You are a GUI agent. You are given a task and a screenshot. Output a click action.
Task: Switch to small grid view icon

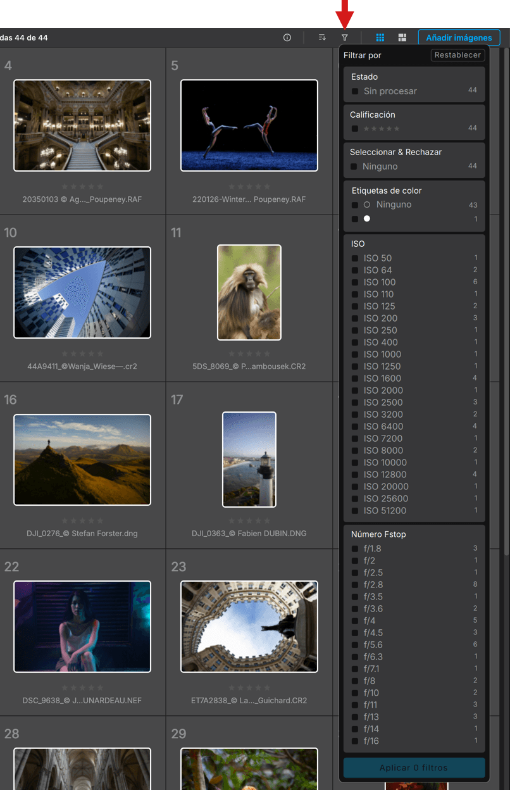point(380,38)
